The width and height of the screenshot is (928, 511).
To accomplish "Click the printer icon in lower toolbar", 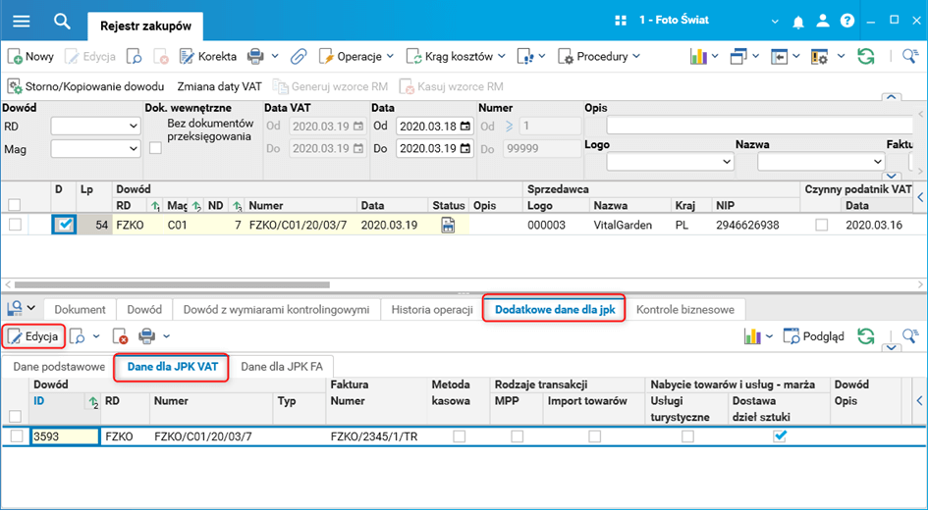I will [146, 336].
